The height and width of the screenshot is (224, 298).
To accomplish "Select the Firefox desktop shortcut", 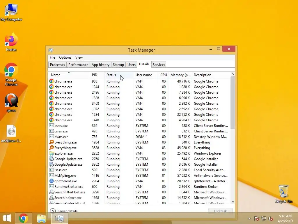I will coord(11,42).
